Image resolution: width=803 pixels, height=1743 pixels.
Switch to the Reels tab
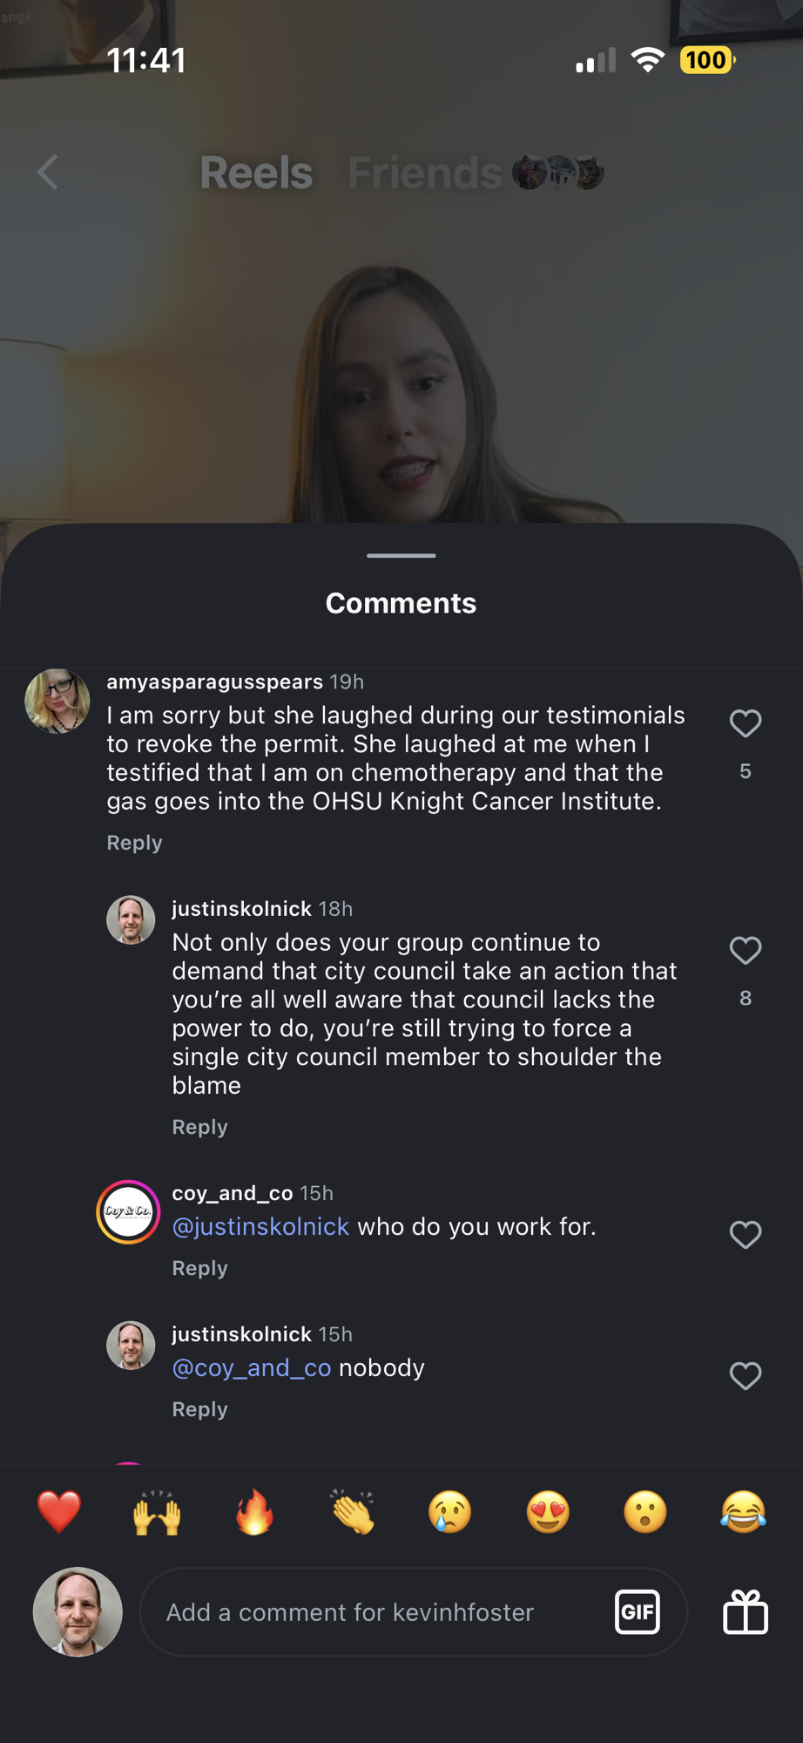256,173
